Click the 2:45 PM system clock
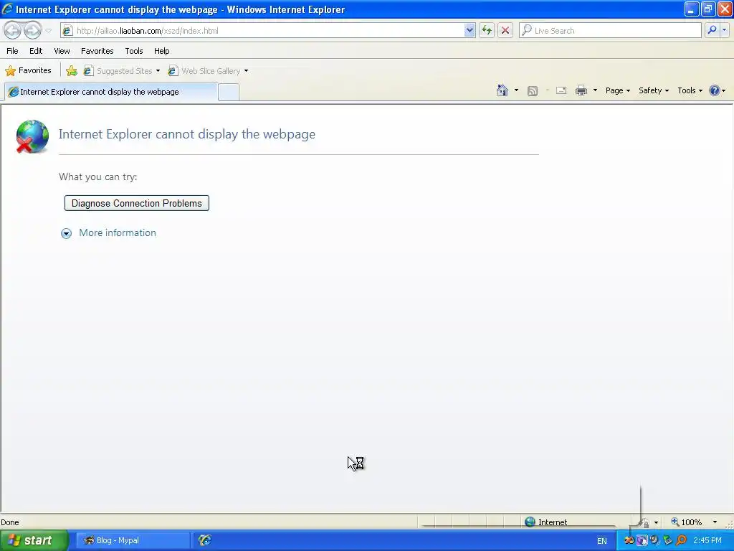Viewport: 734px width, 551px height. point(707,540)
